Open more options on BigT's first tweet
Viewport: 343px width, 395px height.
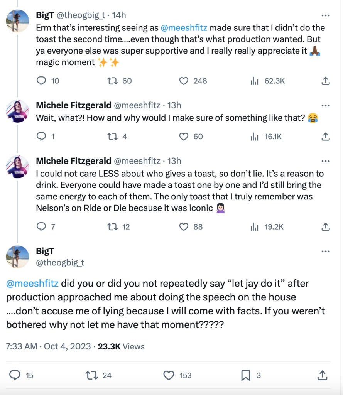(x=326, y=16)
